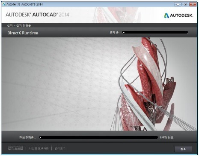Open the 읽어보기 (Readme) link

coord(60,148)
